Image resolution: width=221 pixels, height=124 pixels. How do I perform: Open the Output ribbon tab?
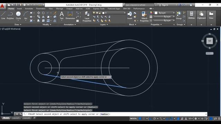[x=69, y=9]
